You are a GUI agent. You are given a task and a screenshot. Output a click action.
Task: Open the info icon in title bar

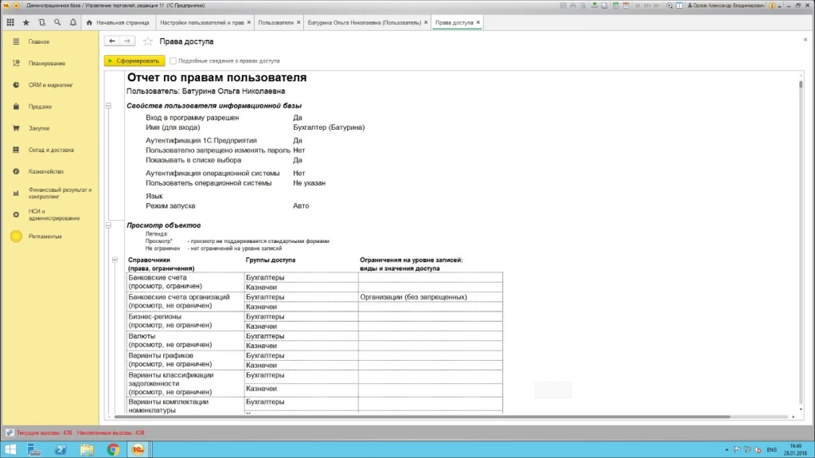(772, 6)
